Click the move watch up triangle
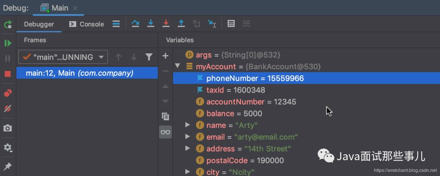 coord(165,86)
